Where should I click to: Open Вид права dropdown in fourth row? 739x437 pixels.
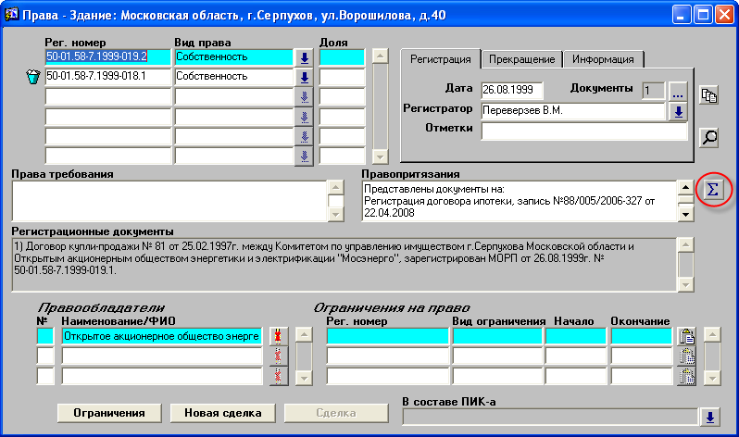click(x=304, y=117)
